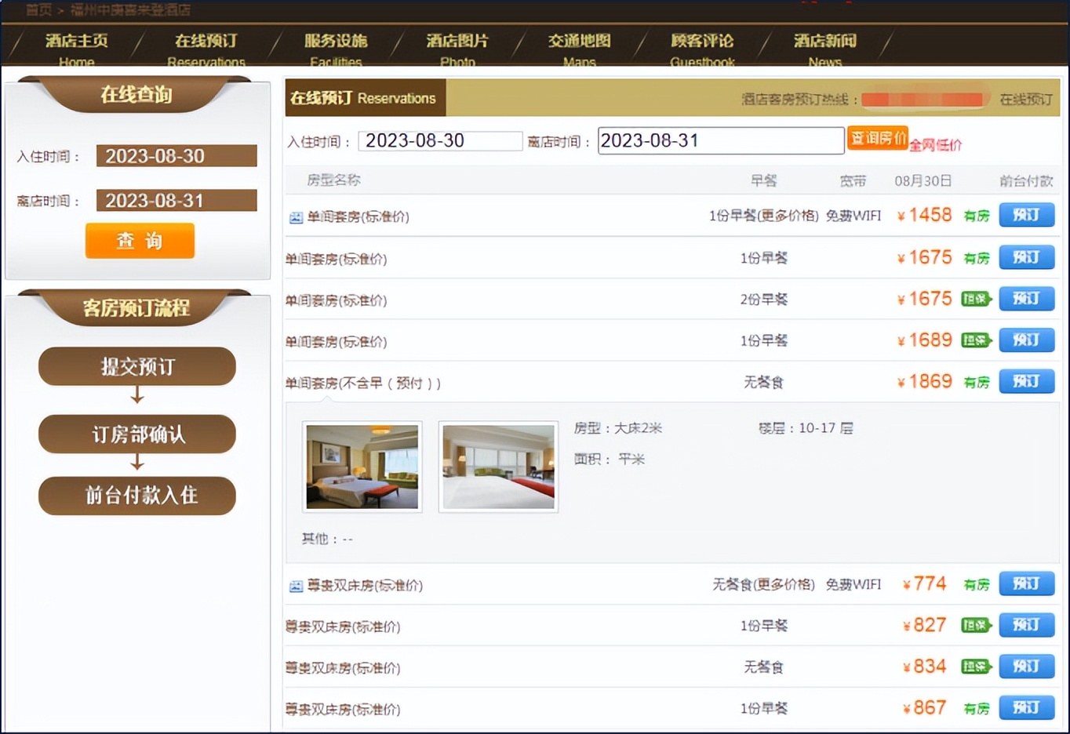The height and width of the screenshot is (734, 1070).
Task: Click the 免费WIFI label for the first room
Action: (852, 216)
